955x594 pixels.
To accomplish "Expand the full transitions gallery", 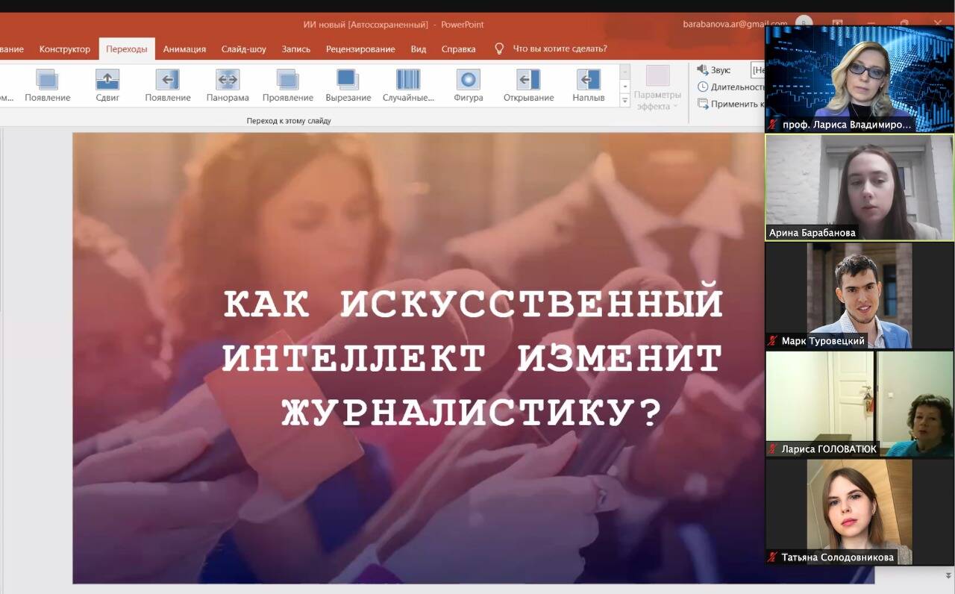I will (625, 101).
